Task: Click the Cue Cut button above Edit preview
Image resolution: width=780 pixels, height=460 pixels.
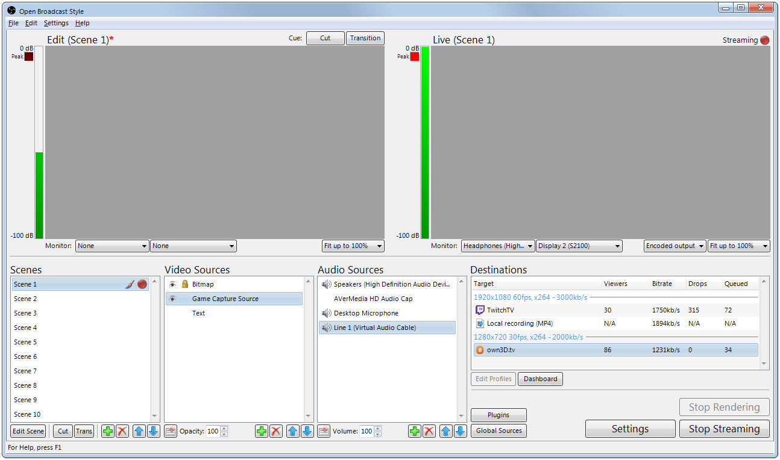Action: tap(326, 38)
